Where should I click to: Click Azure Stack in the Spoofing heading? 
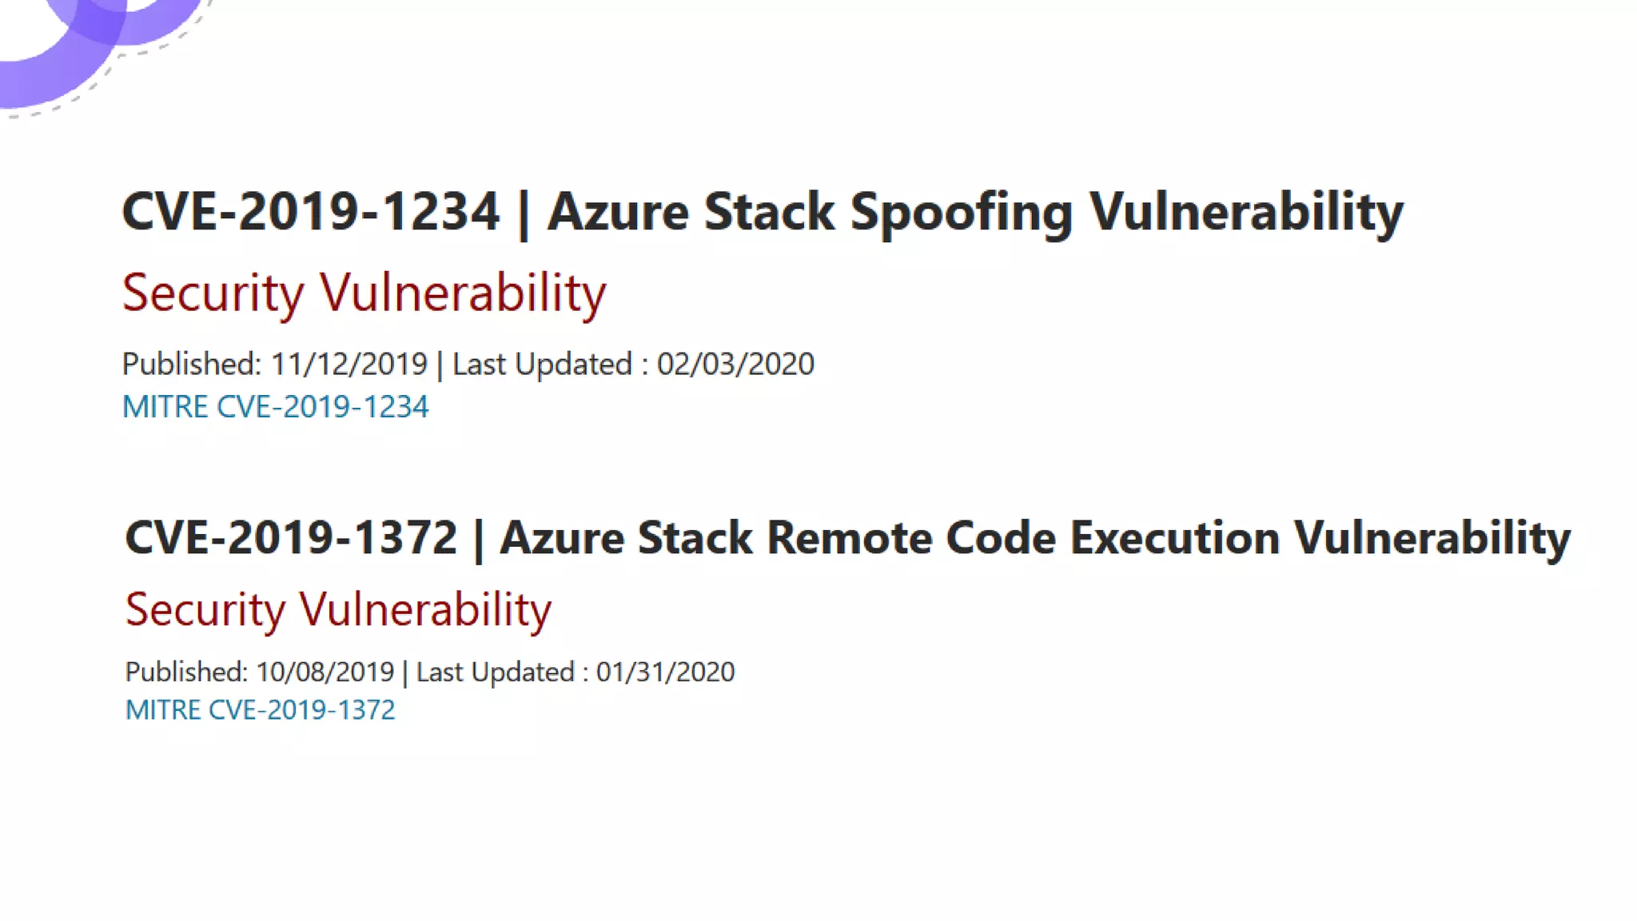click(691, 212)
